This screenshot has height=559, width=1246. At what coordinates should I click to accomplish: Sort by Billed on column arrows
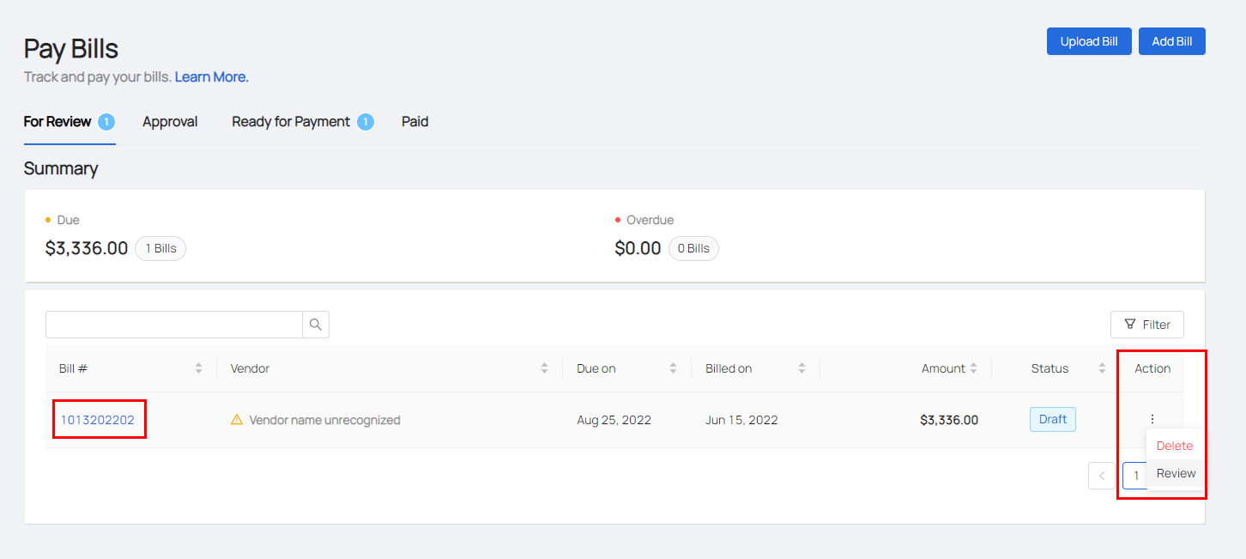pyautogui.click(x=801, y=368)
